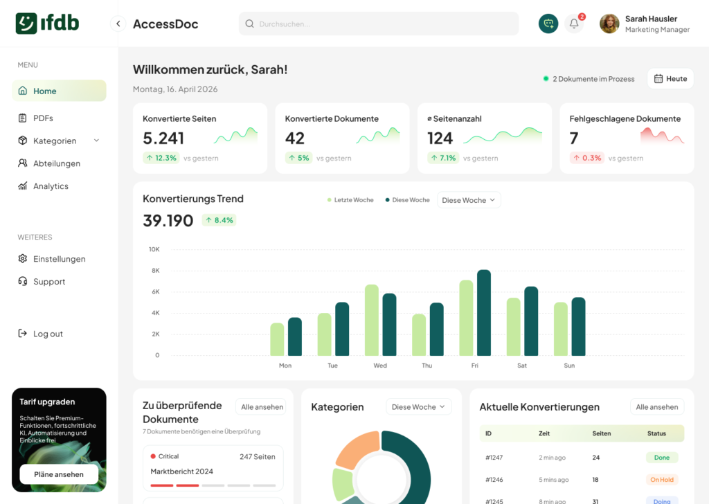Screen dimensions: 709x504
Task: Click the Seiten column header
Action: tap(602, 433)
